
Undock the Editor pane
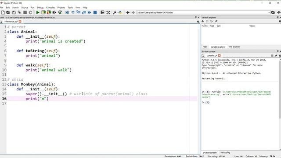point(196,18)
